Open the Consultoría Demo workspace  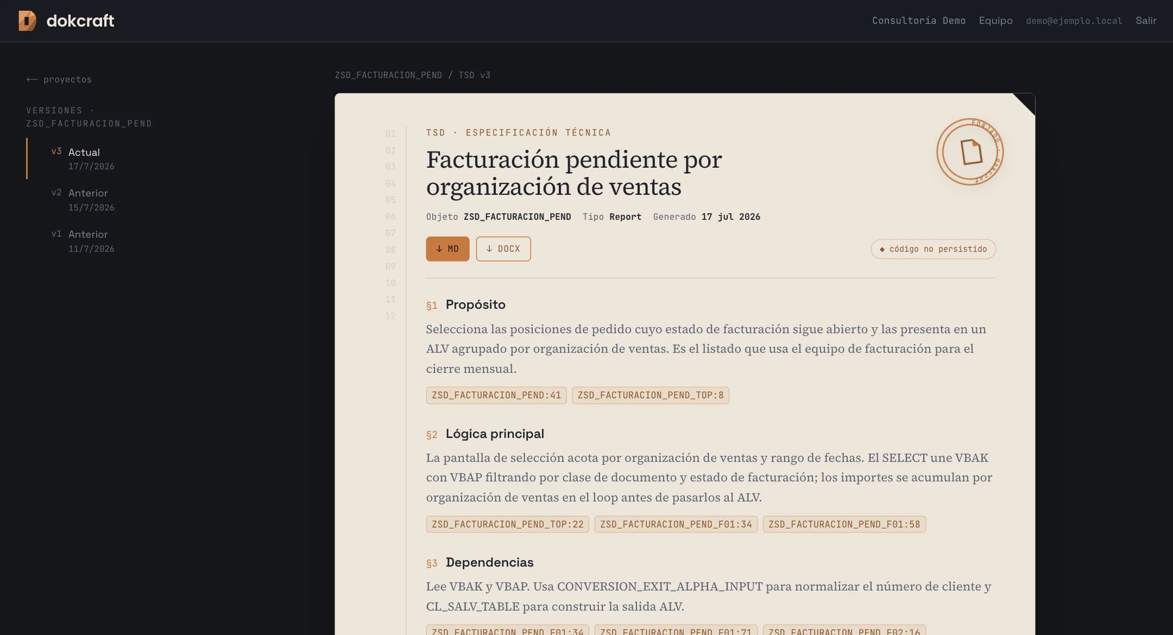click(918, 21)
